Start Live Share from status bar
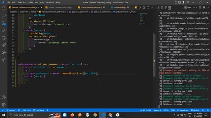 [38, 110]
